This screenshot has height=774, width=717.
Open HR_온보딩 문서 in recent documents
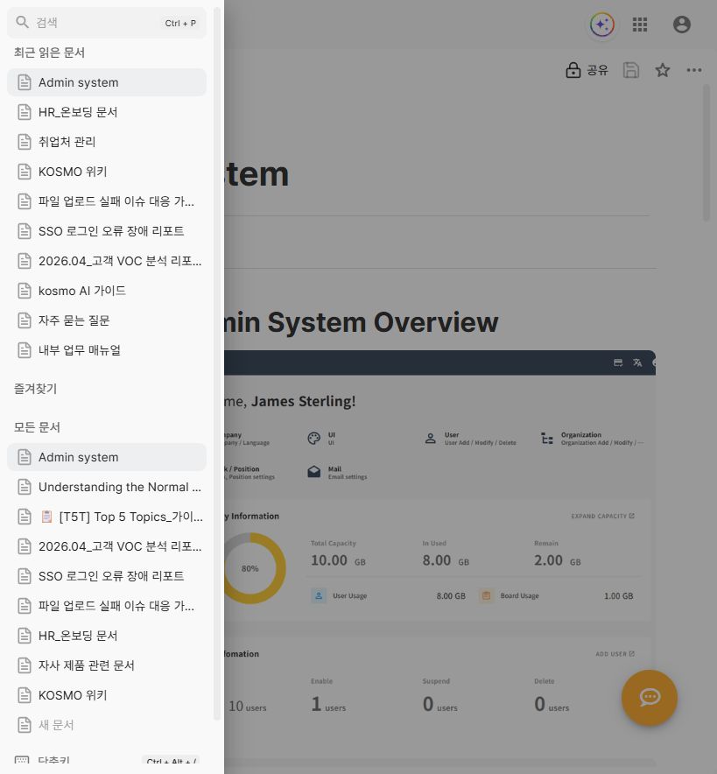coord(107,112)
